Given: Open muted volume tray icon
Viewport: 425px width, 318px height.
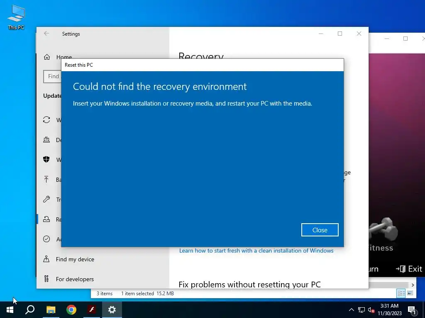Looking at the screenshot, I should [x=371, y=310].
